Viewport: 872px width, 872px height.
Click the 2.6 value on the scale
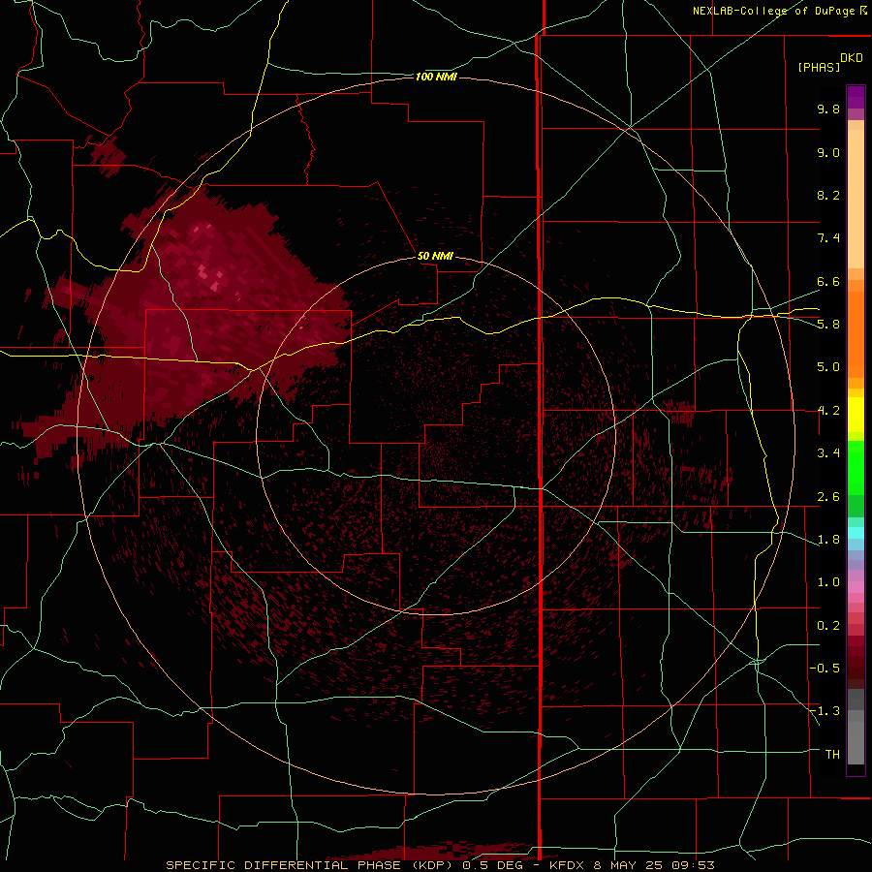click(828, 497)
